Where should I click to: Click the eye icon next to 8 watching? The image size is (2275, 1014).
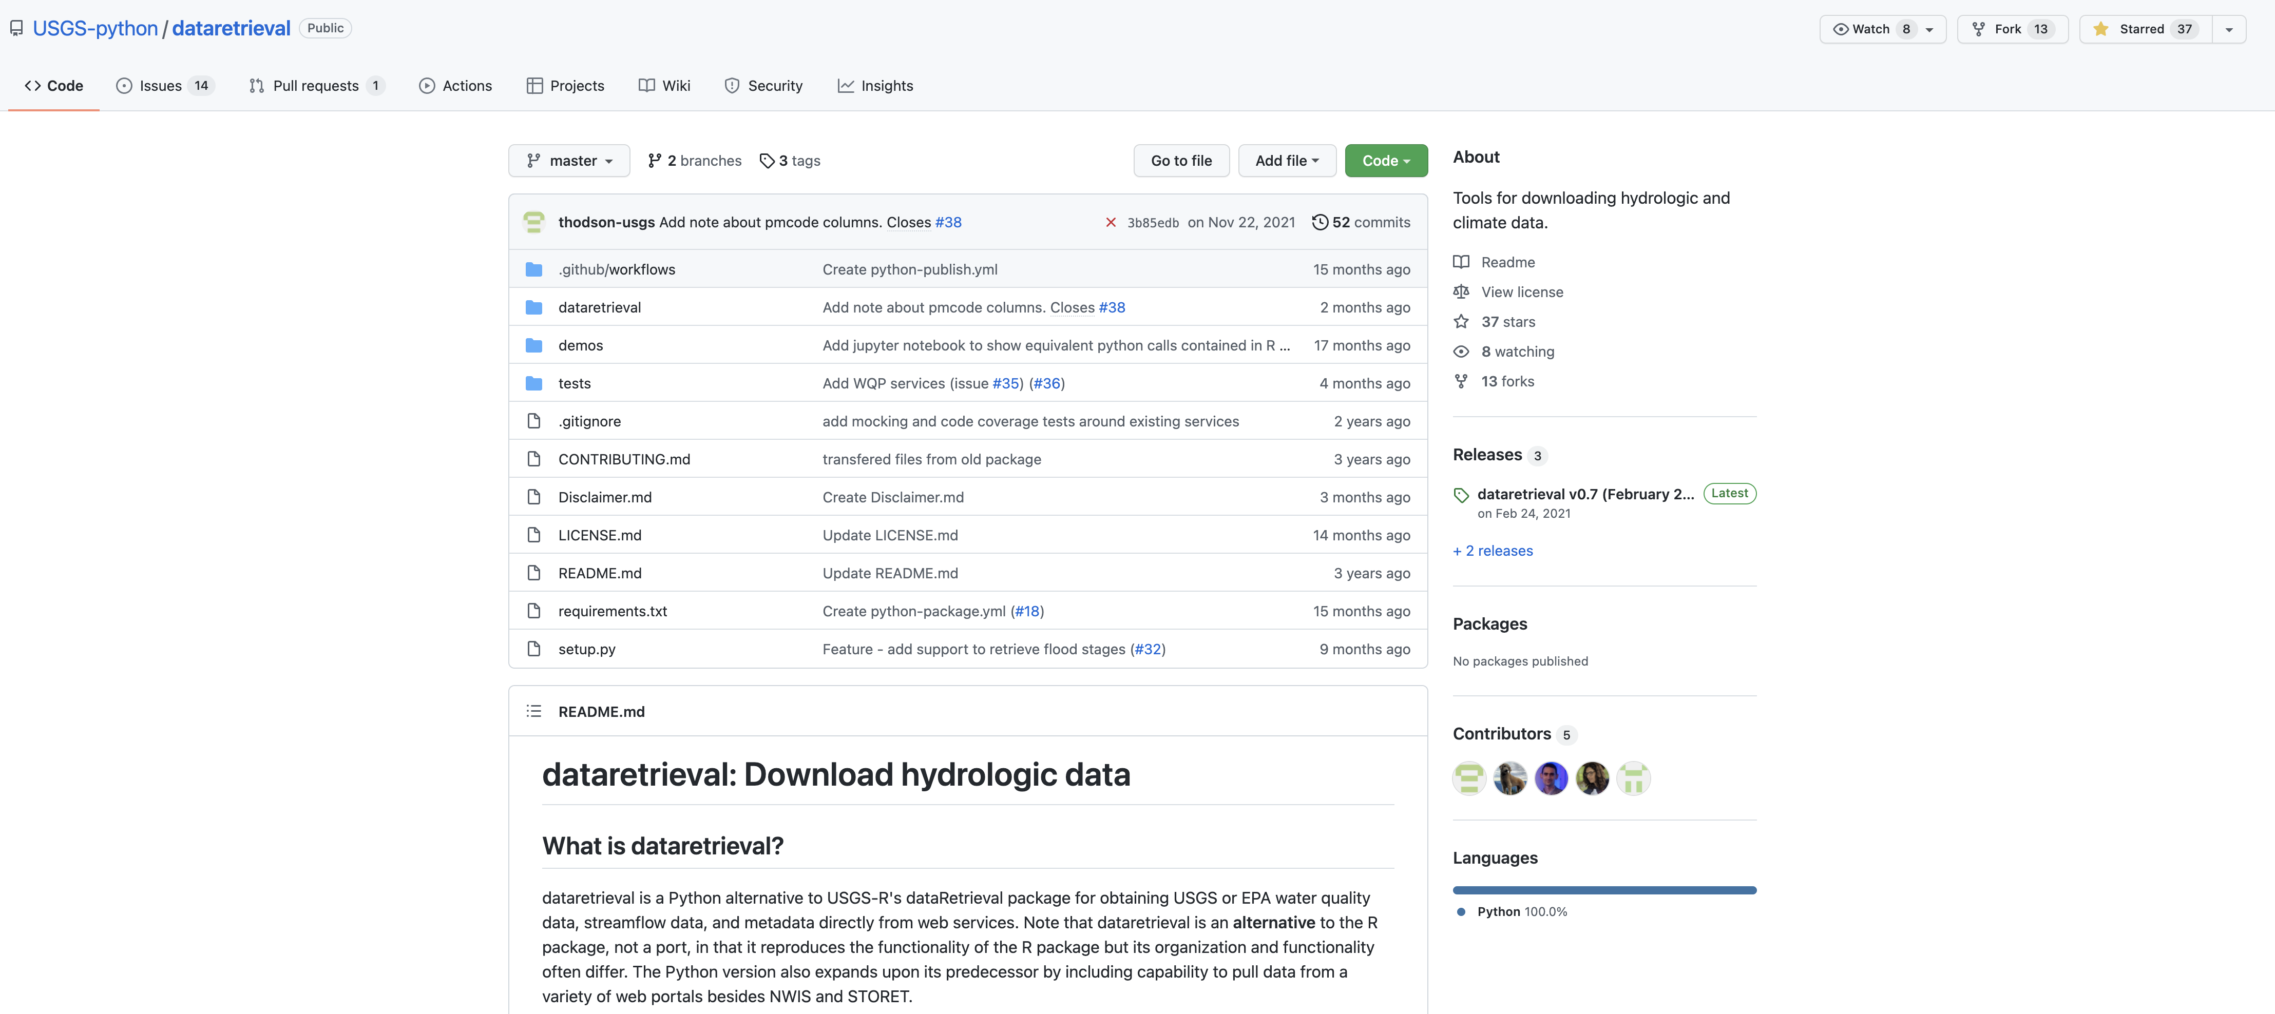(x=1462, y=351)
